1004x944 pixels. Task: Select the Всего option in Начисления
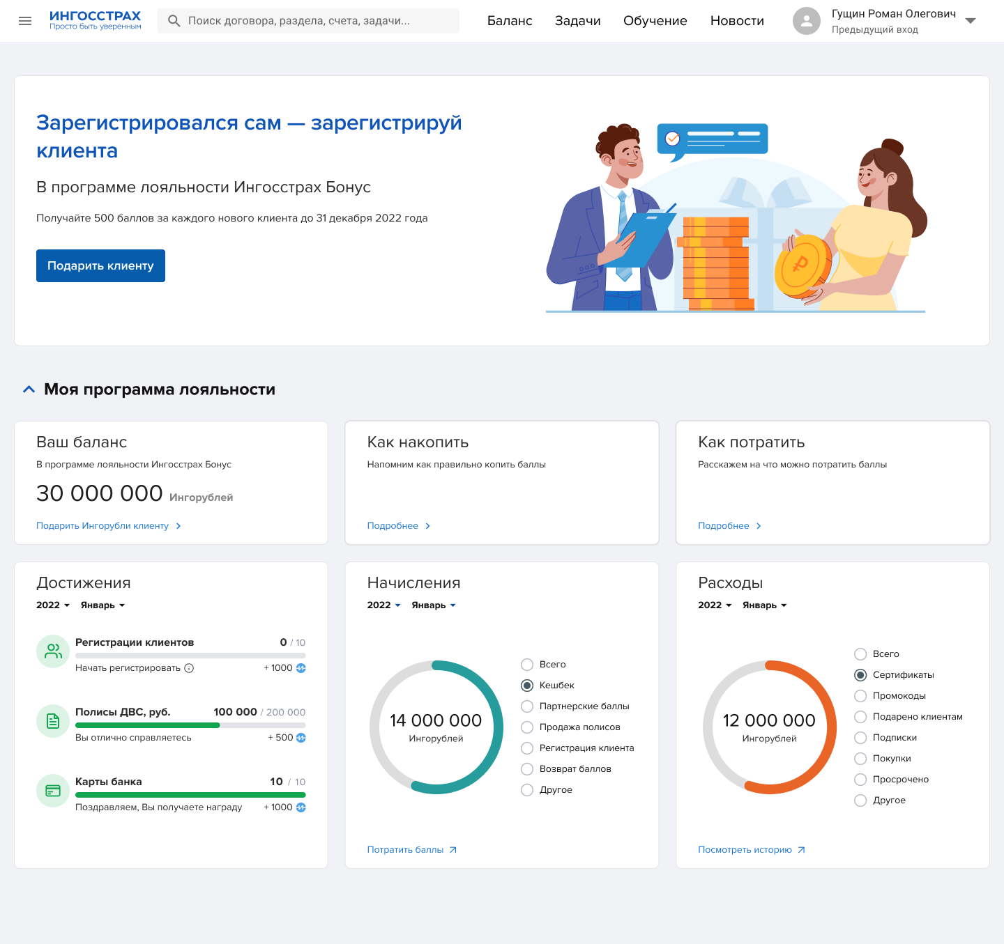pos(527,665)
